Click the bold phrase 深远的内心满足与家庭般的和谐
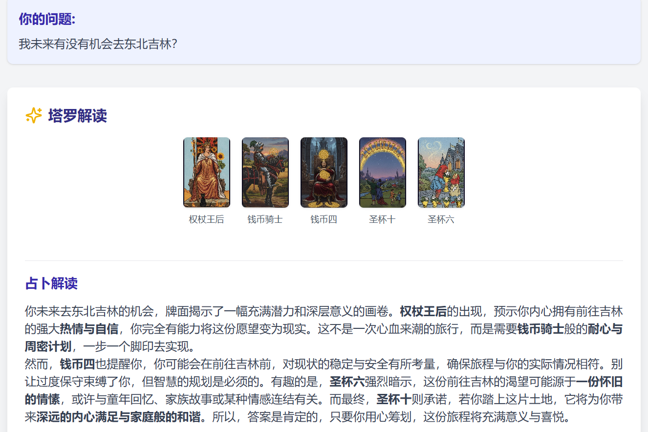 point(119,417)
